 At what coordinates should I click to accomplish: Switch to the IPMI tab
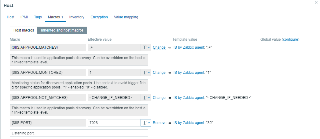coord(24,17)
